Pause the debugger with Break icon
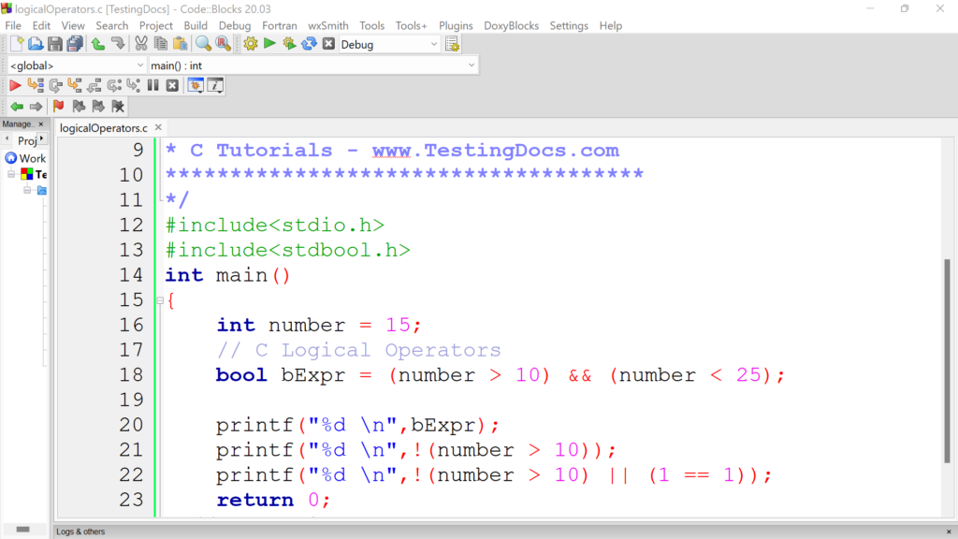Image resolution: width=958 pixels, height=539 pixels. (152, 85)
